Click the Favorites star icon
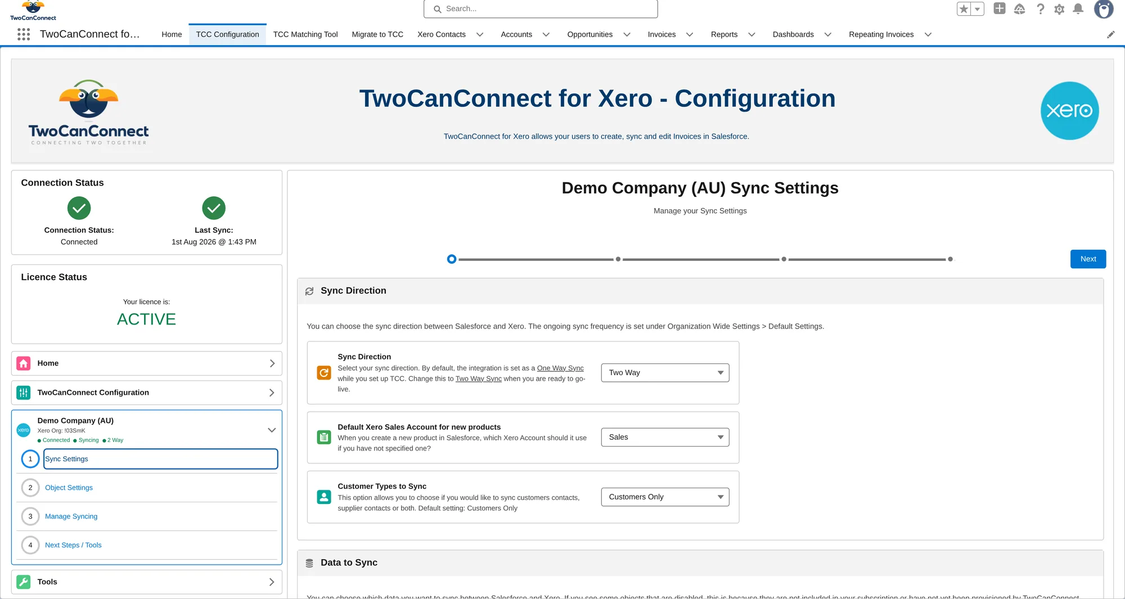The image size is (1125, 599). tap(964, 9)
